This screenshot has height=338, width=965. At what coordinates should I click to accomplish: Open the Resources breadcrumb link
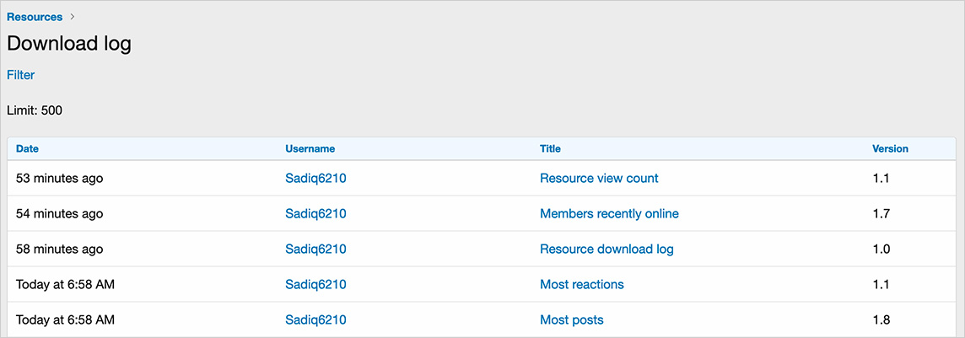[x=35, y=17]
